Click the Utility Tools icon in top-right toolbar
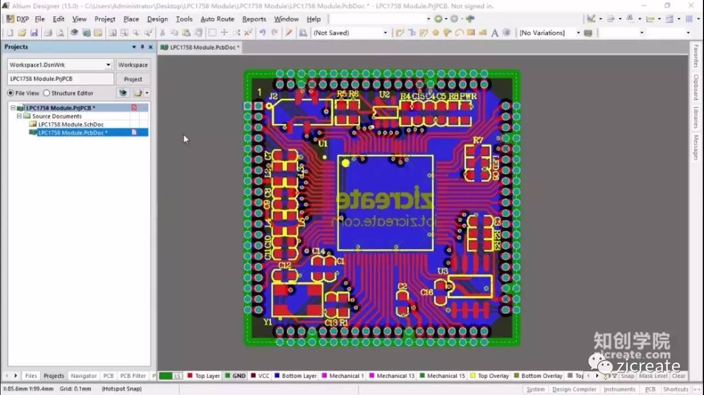The image size is (704, 395). coord(591,19)
